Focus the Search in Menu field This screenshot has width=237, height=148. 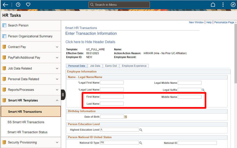pyautogui.click(x=119, y=5)
